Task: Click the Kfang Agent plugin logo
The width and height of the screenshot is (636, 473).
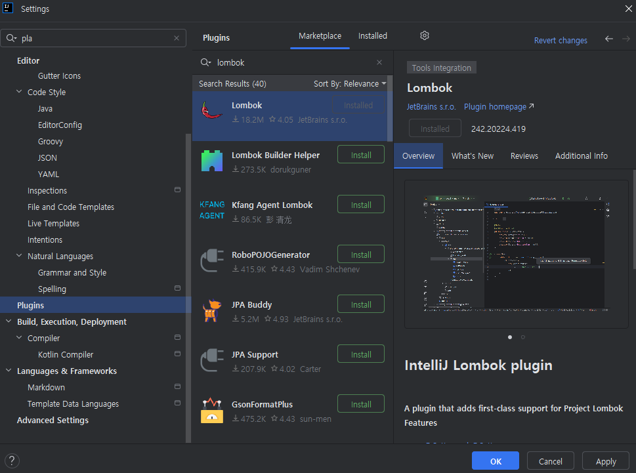Action: (212, 210)
